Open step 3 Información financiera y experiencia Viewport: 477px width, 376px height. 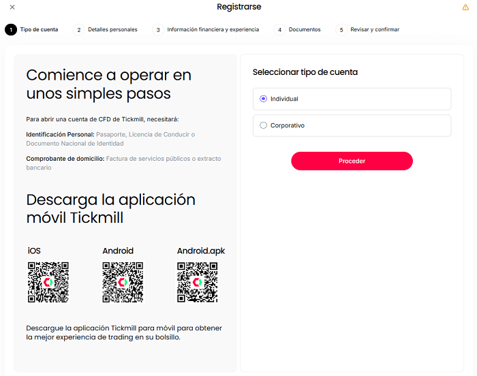coord(206,29)
